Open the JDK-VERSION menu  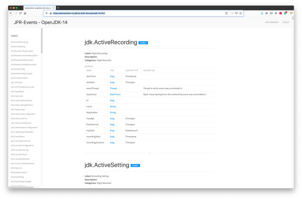point(271,22)
